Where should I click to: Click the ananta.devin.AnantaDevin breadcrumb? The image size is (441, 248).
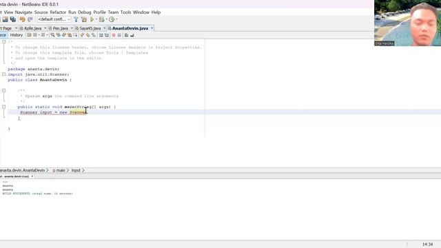[23, 170]
